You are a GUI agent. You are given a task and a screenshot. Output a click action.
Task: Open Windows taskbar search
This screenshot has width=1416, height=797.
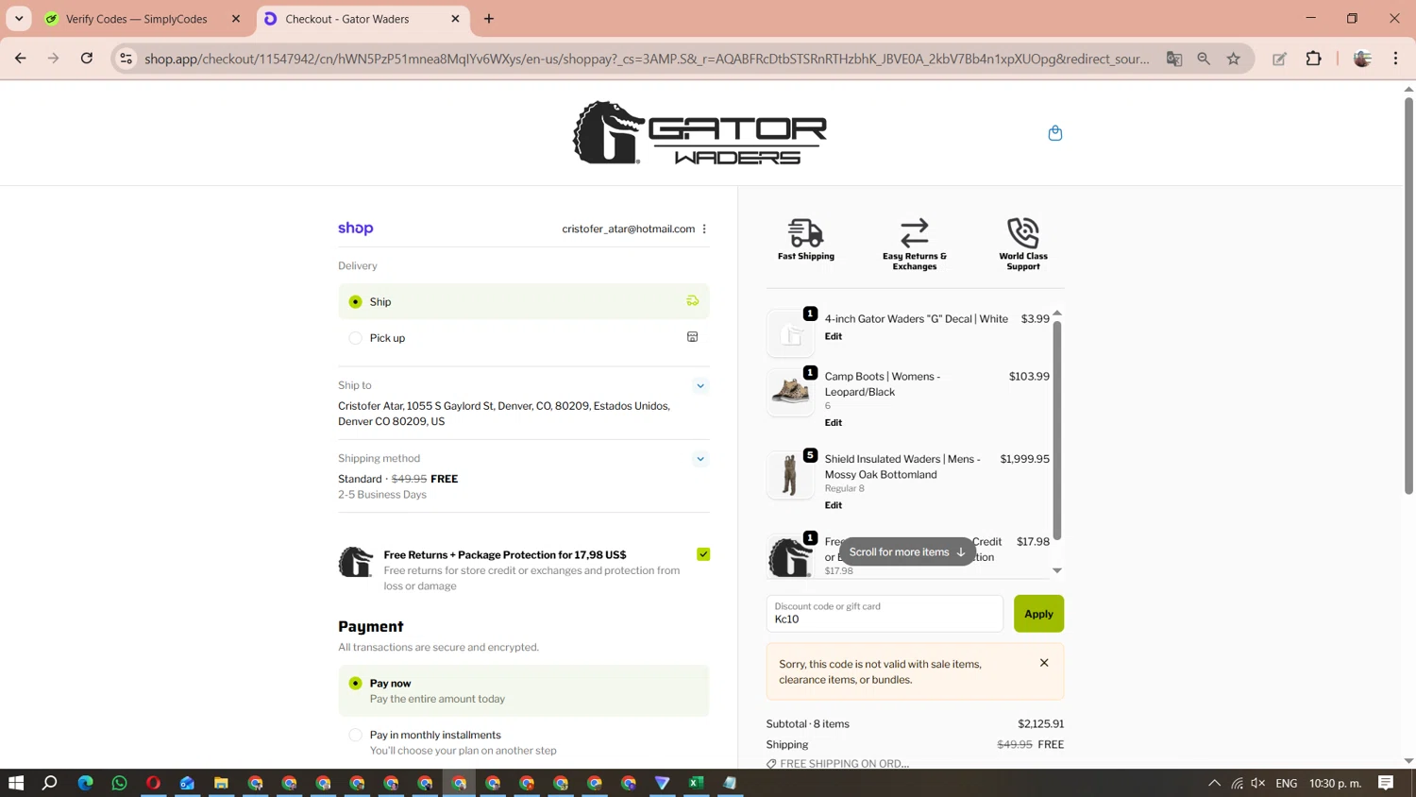[x=50, y=783]
